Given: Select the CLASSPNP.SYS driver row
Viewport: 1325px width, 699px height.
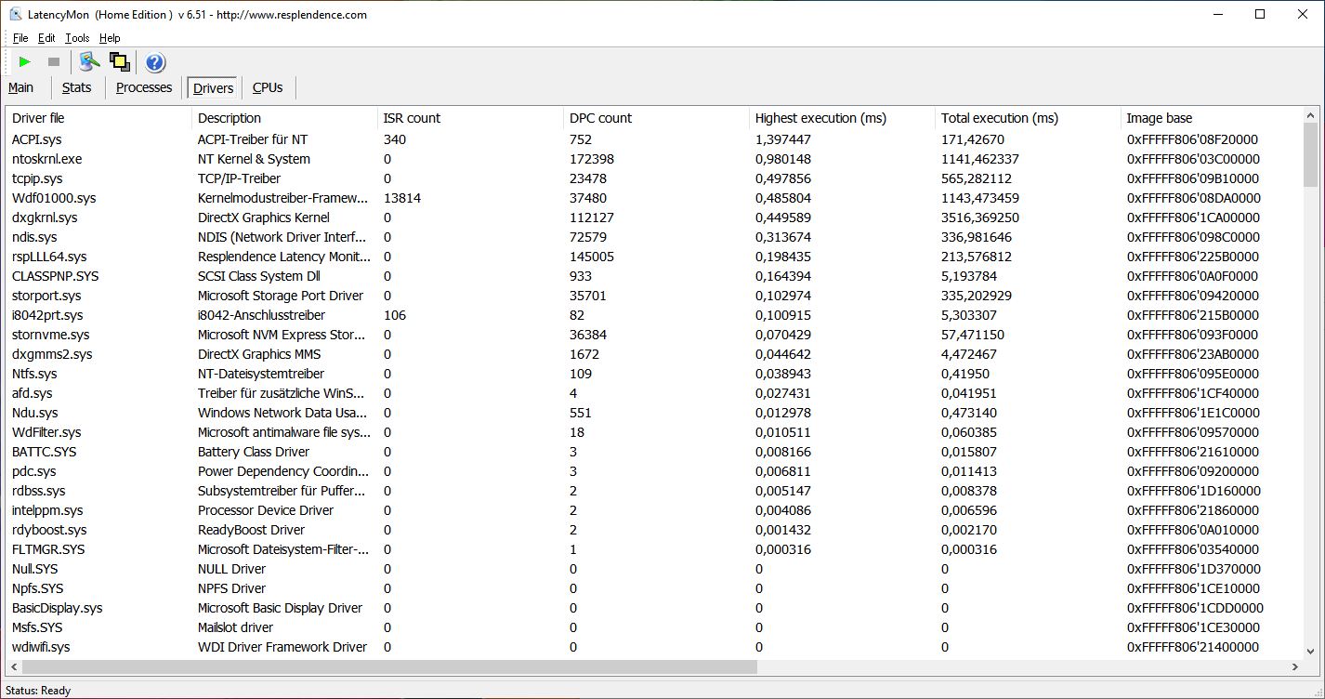Looking at the screenshot, I should point(654,276).
